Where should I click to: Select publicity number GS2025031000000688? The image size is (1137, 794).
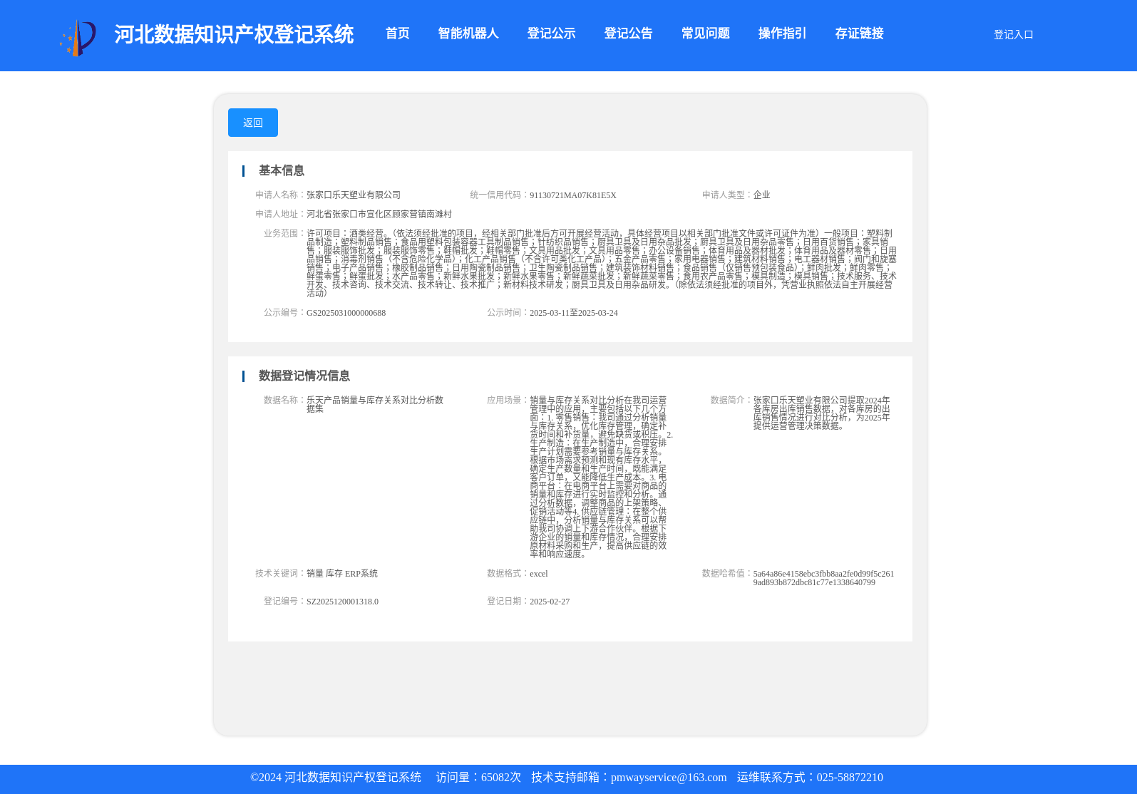(x=346, y=313)
